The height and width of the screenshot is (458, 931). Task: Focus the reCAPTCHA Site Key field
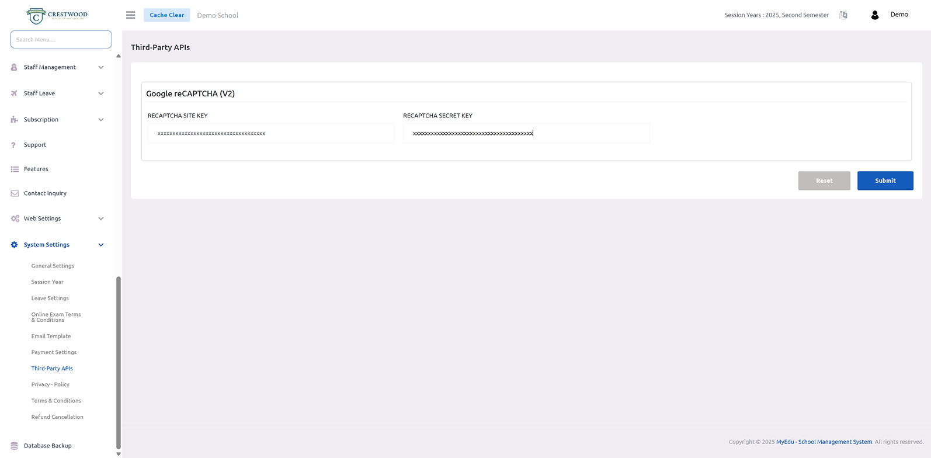tap(271, 133)
